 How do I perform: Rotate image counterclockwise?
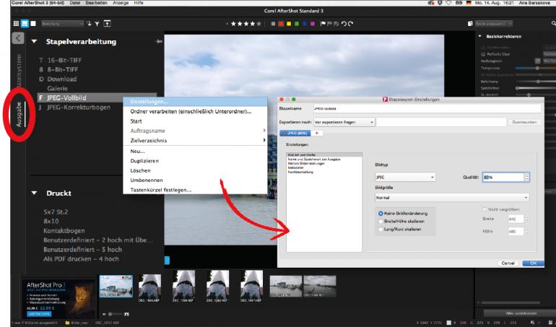click(344, 24)
